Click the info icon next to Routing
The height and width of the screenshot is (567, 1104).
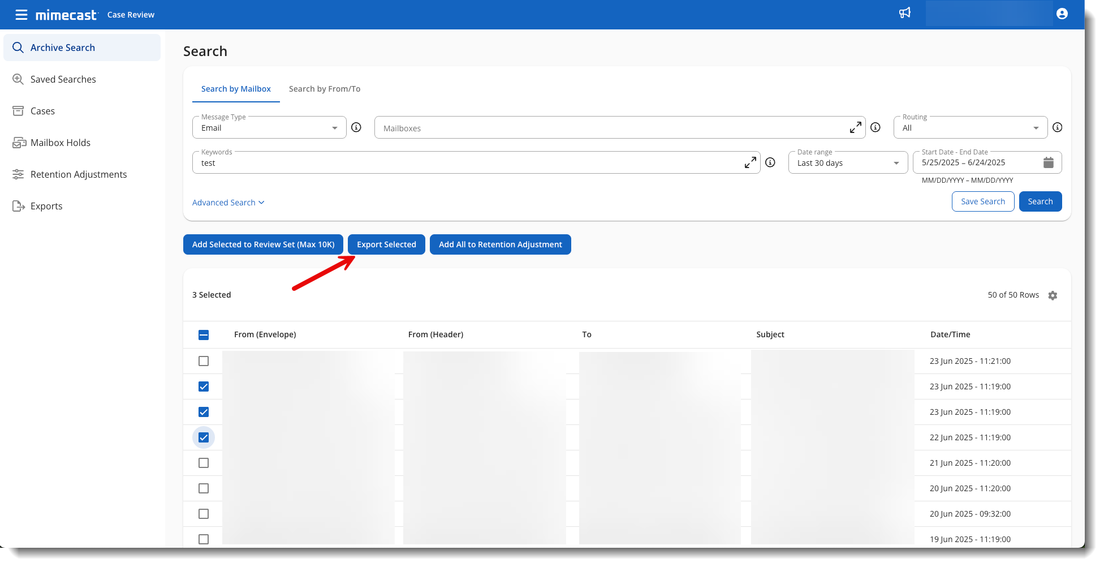pos(1057,127)
